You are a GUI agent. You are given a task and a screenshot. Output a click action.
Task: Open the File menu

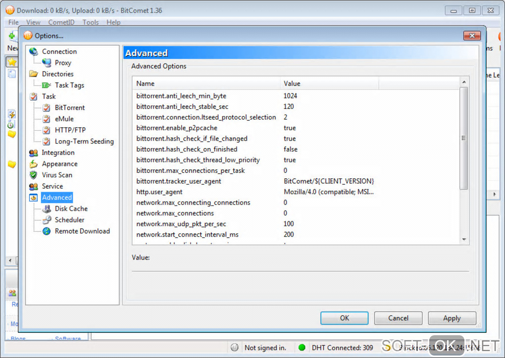13,22
